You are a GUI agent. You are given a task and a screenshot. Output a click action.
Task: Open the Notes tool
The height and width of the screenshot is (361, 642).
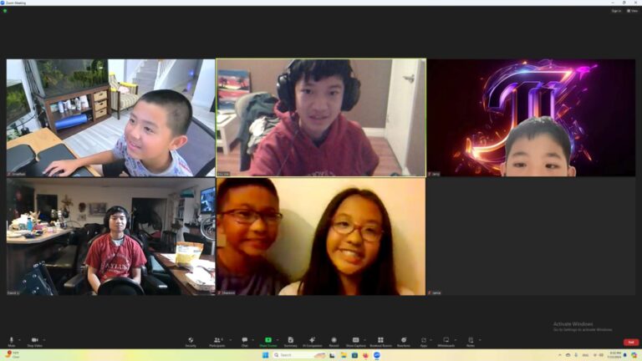(x=471, y=342)
